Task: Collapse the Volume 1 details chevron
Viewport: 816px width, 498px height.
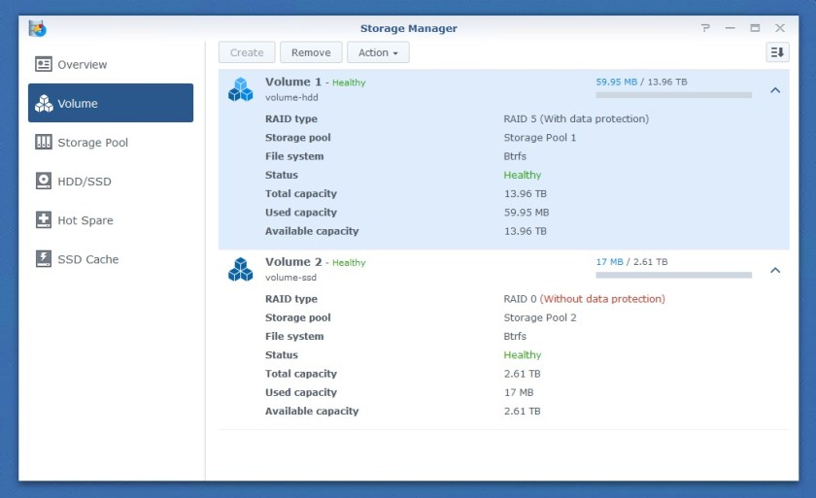Action: pyautogui.click(x=774, y=90)
